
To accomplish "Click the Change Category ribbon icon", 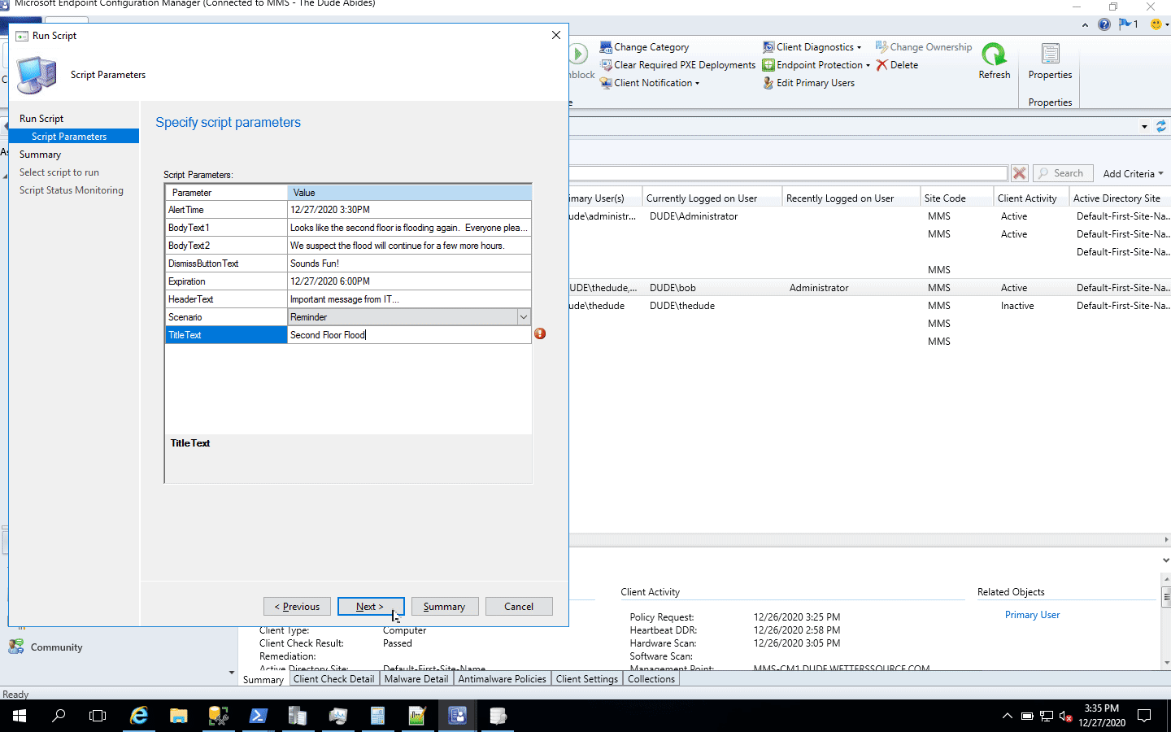I will click(x=606, y=47).
